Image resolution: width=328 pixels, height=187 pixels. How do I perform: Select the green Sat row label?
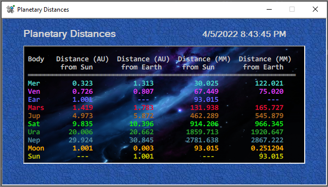[x=34, y=124]
